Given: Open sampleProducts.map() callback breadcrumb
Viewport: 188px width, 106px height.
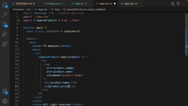Looking at the screenshot, I should pyautogui.click(x=84, y=9).
